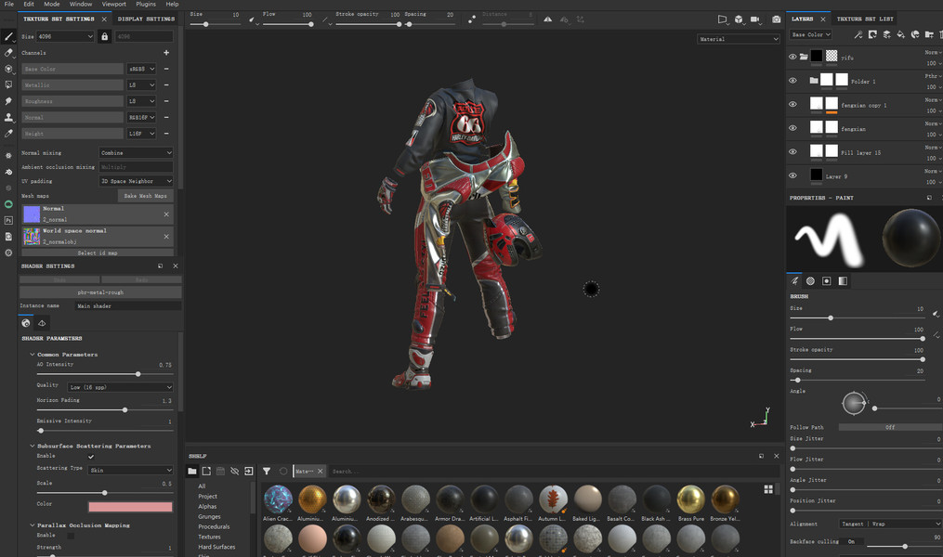Open the Viewport menu
Viewport: 943px width, 557px height.
click(113, 5)
